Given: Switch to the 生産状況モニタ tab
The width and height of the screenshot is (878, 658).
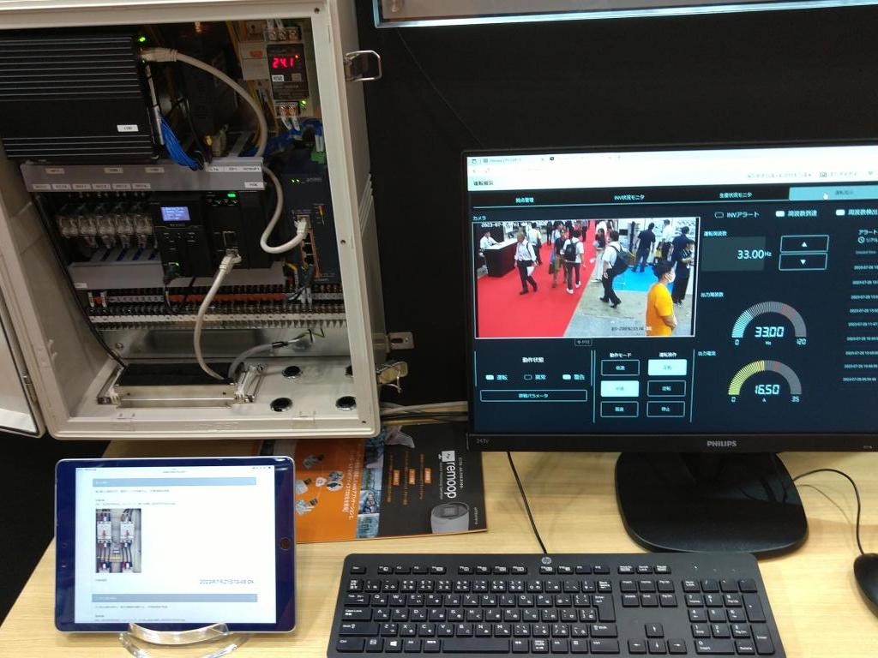Looking at the screenshot, I should (735, 196).
